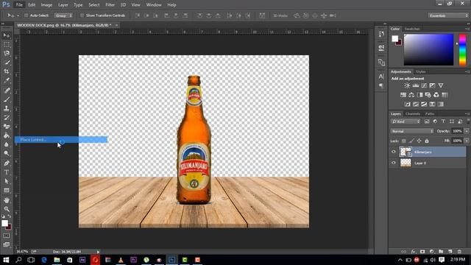
Task: Hide the Kilimanjaro layer
Action: (x=394, y=152)
